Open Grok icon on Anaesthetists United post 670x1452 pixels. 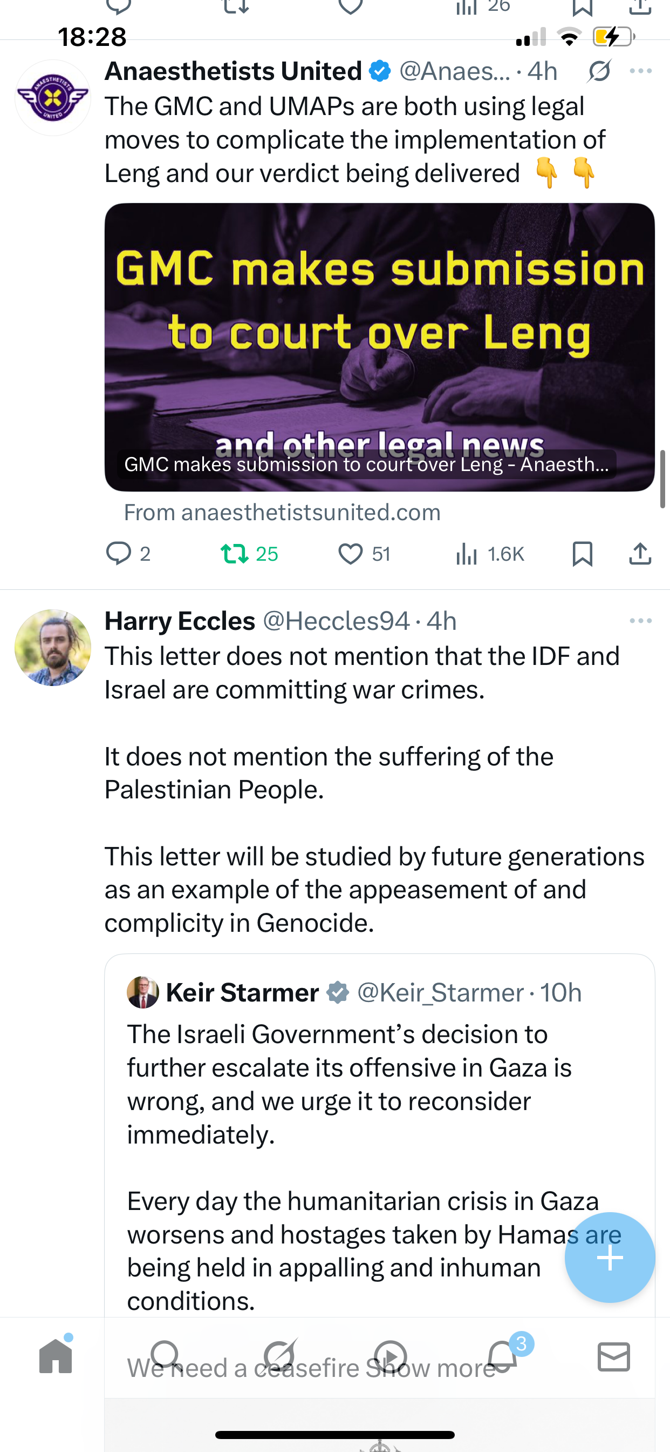tap(599, 72)
